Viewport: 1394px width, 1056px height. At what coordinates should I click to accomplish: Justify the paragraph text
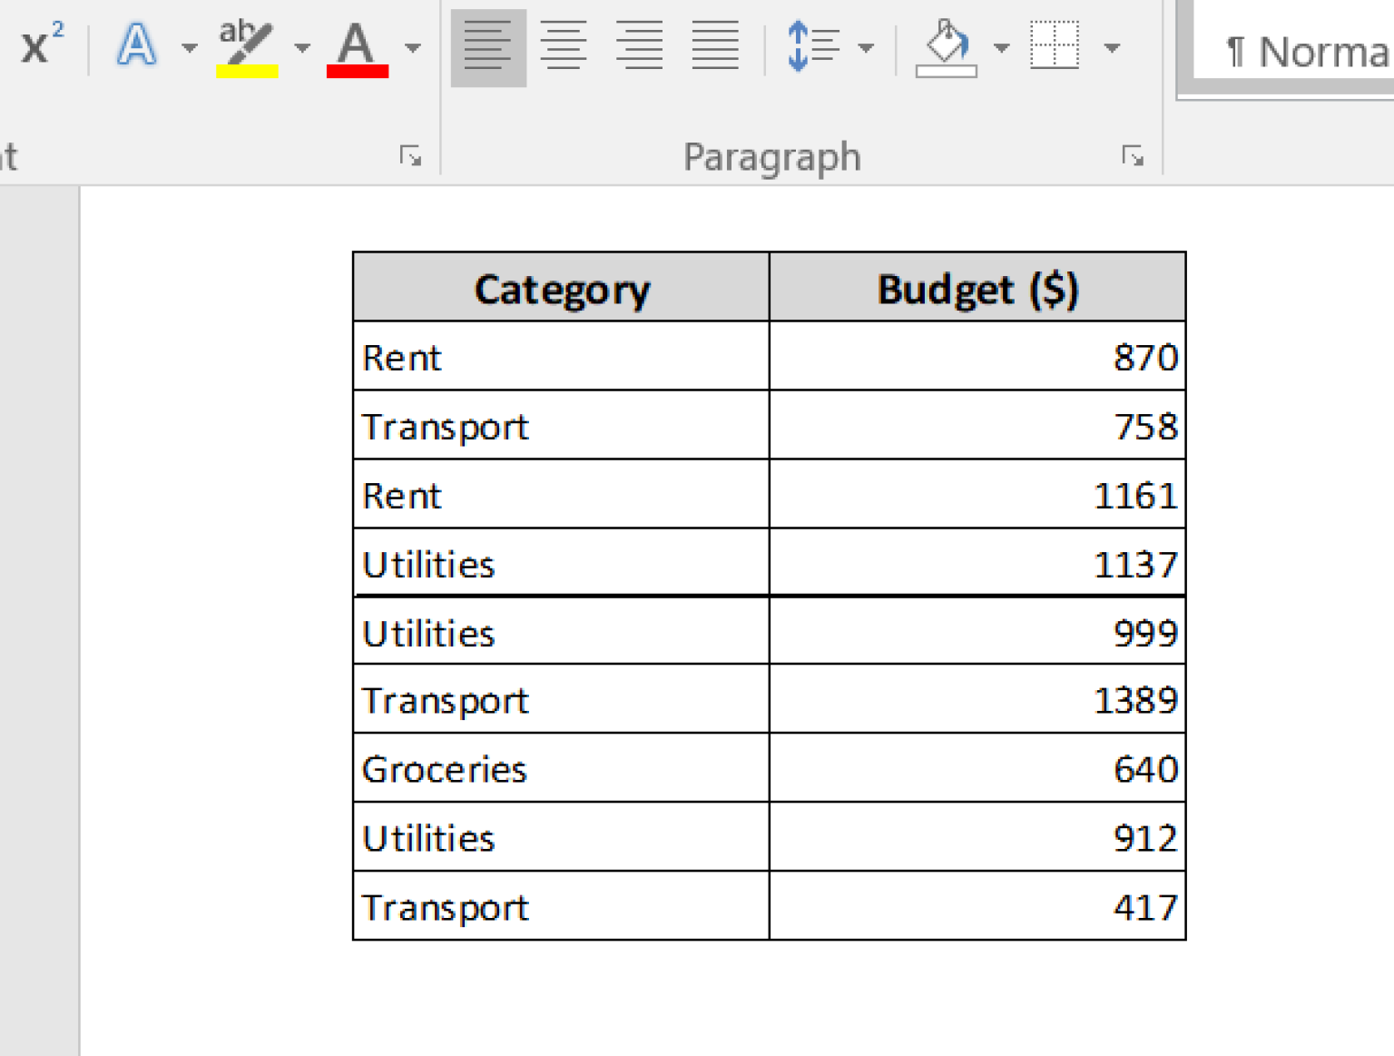(714, 45)
